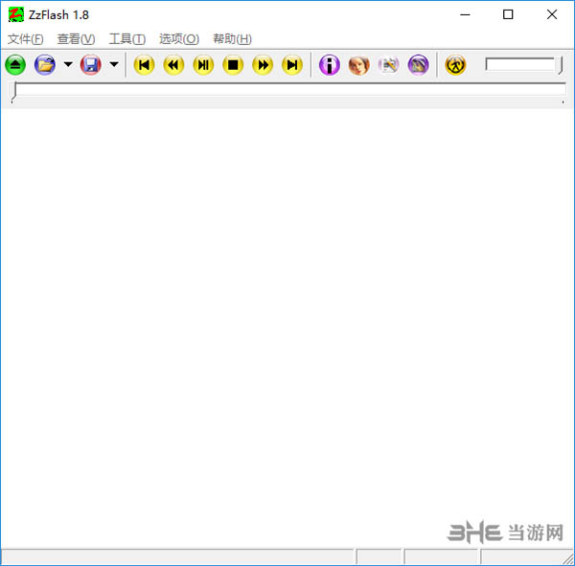Adjust the small toolbar slider
This screenshot has width=575, height=566.
point(523,65)
